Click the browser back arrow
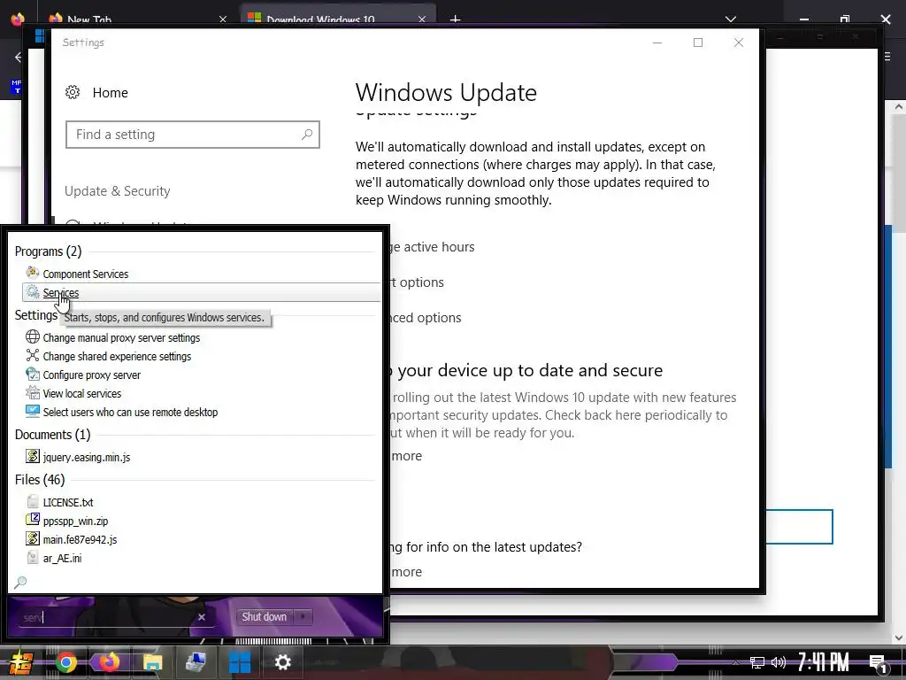 (x=18, y=57)
